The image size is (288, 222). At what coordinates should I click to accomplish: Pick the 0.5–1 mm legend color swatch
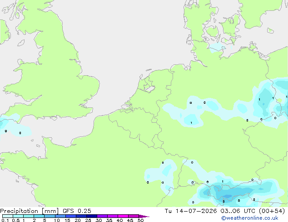point(18,216)
